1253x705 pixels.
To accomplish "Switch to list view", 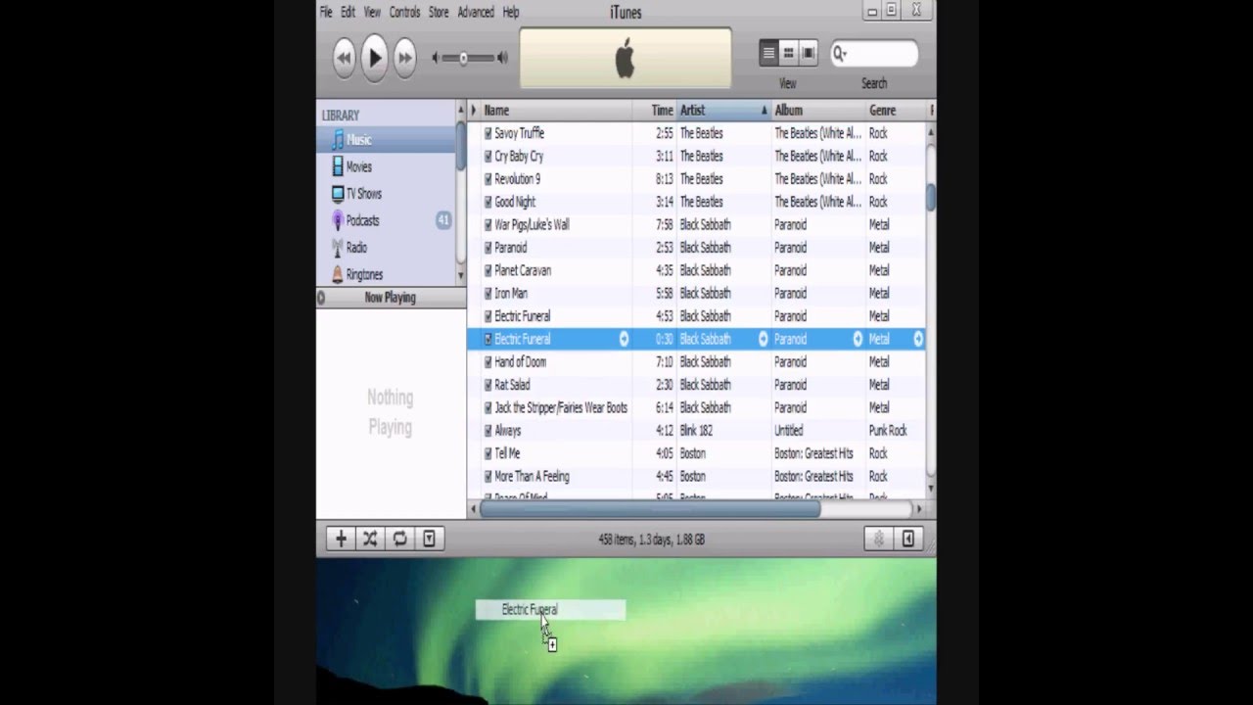I will [768, 53].
